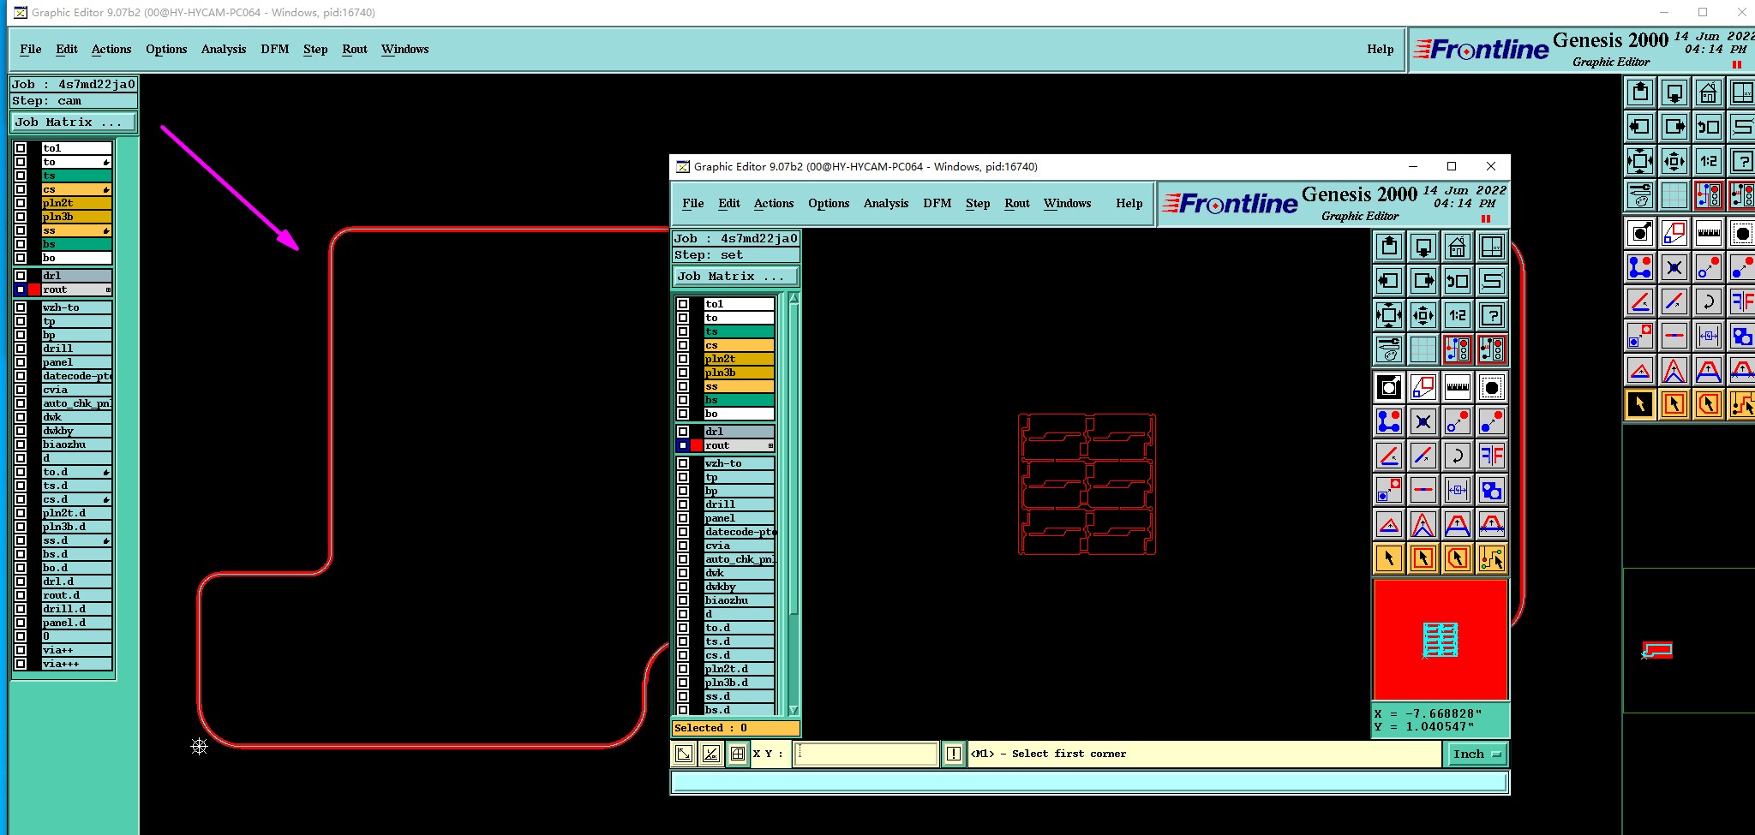Click Help in the back window menu bar
This screenshot has width=1755, height=835.
1380,50
